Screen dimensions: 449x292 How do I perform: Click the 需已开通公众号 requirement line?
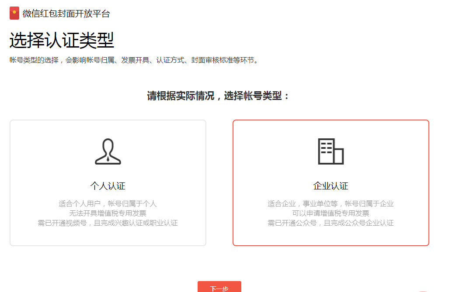(x=331, y=223)
